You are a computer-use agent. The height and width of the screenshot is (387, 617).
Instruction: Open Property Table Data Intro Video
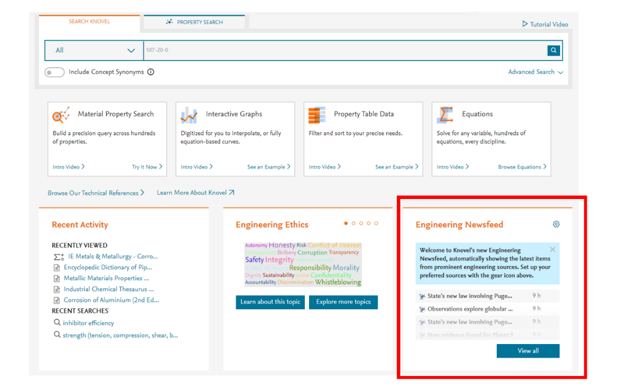pyautogui.click(x=325, y=167)
